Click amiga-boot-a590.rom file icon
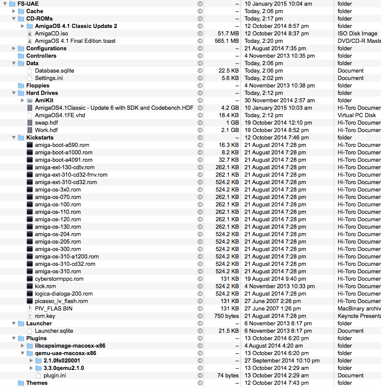 pyautogui.click(x=30, y=145)
